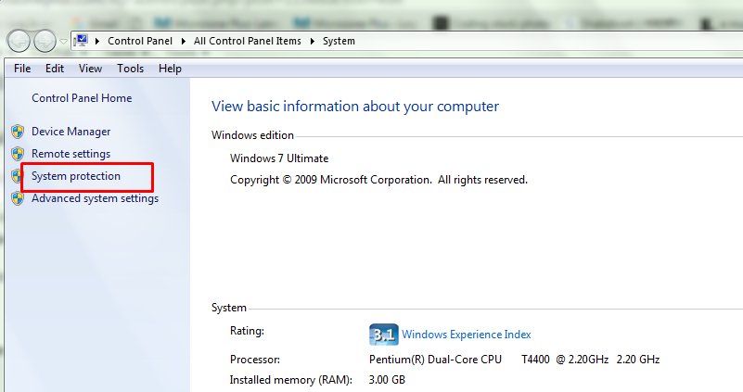Open the recent pages dropdown arrow
This screenshot has width=743, height=392.
63,42
